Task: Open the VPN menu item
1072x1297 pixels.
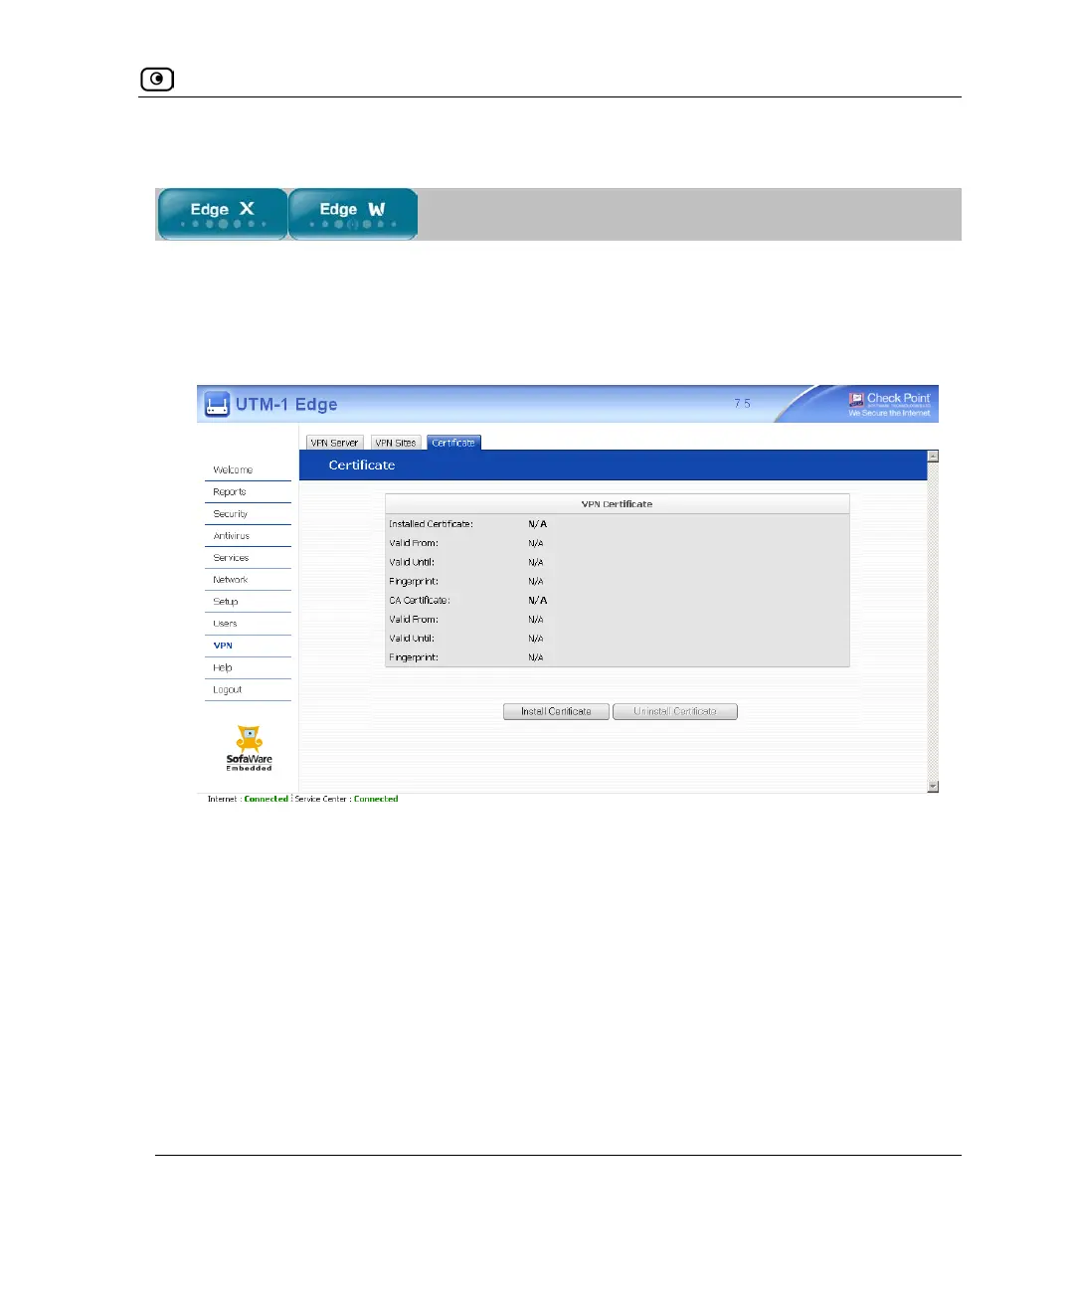Action: coord(223,645)
